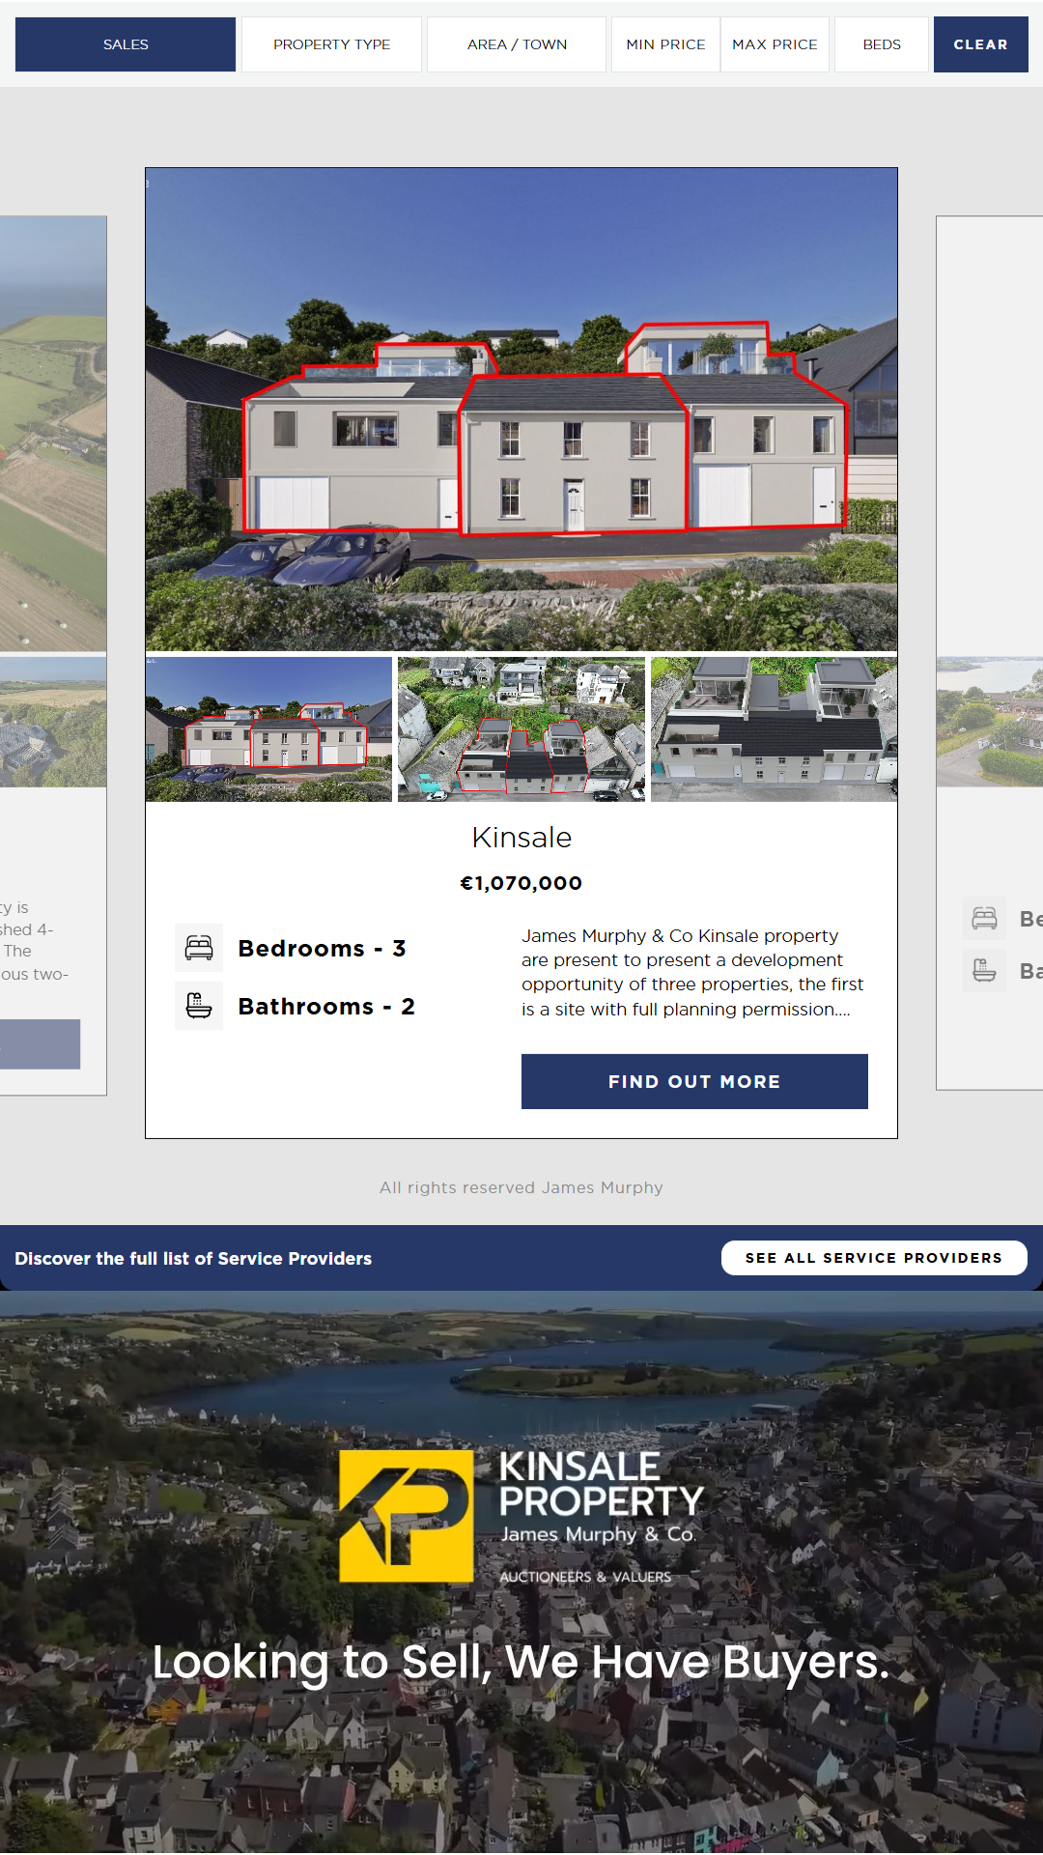This screenshot has width=1043, height=1855.
Task: Click Find Out More for Kinsale property
Action: [x=694, y=1081]
